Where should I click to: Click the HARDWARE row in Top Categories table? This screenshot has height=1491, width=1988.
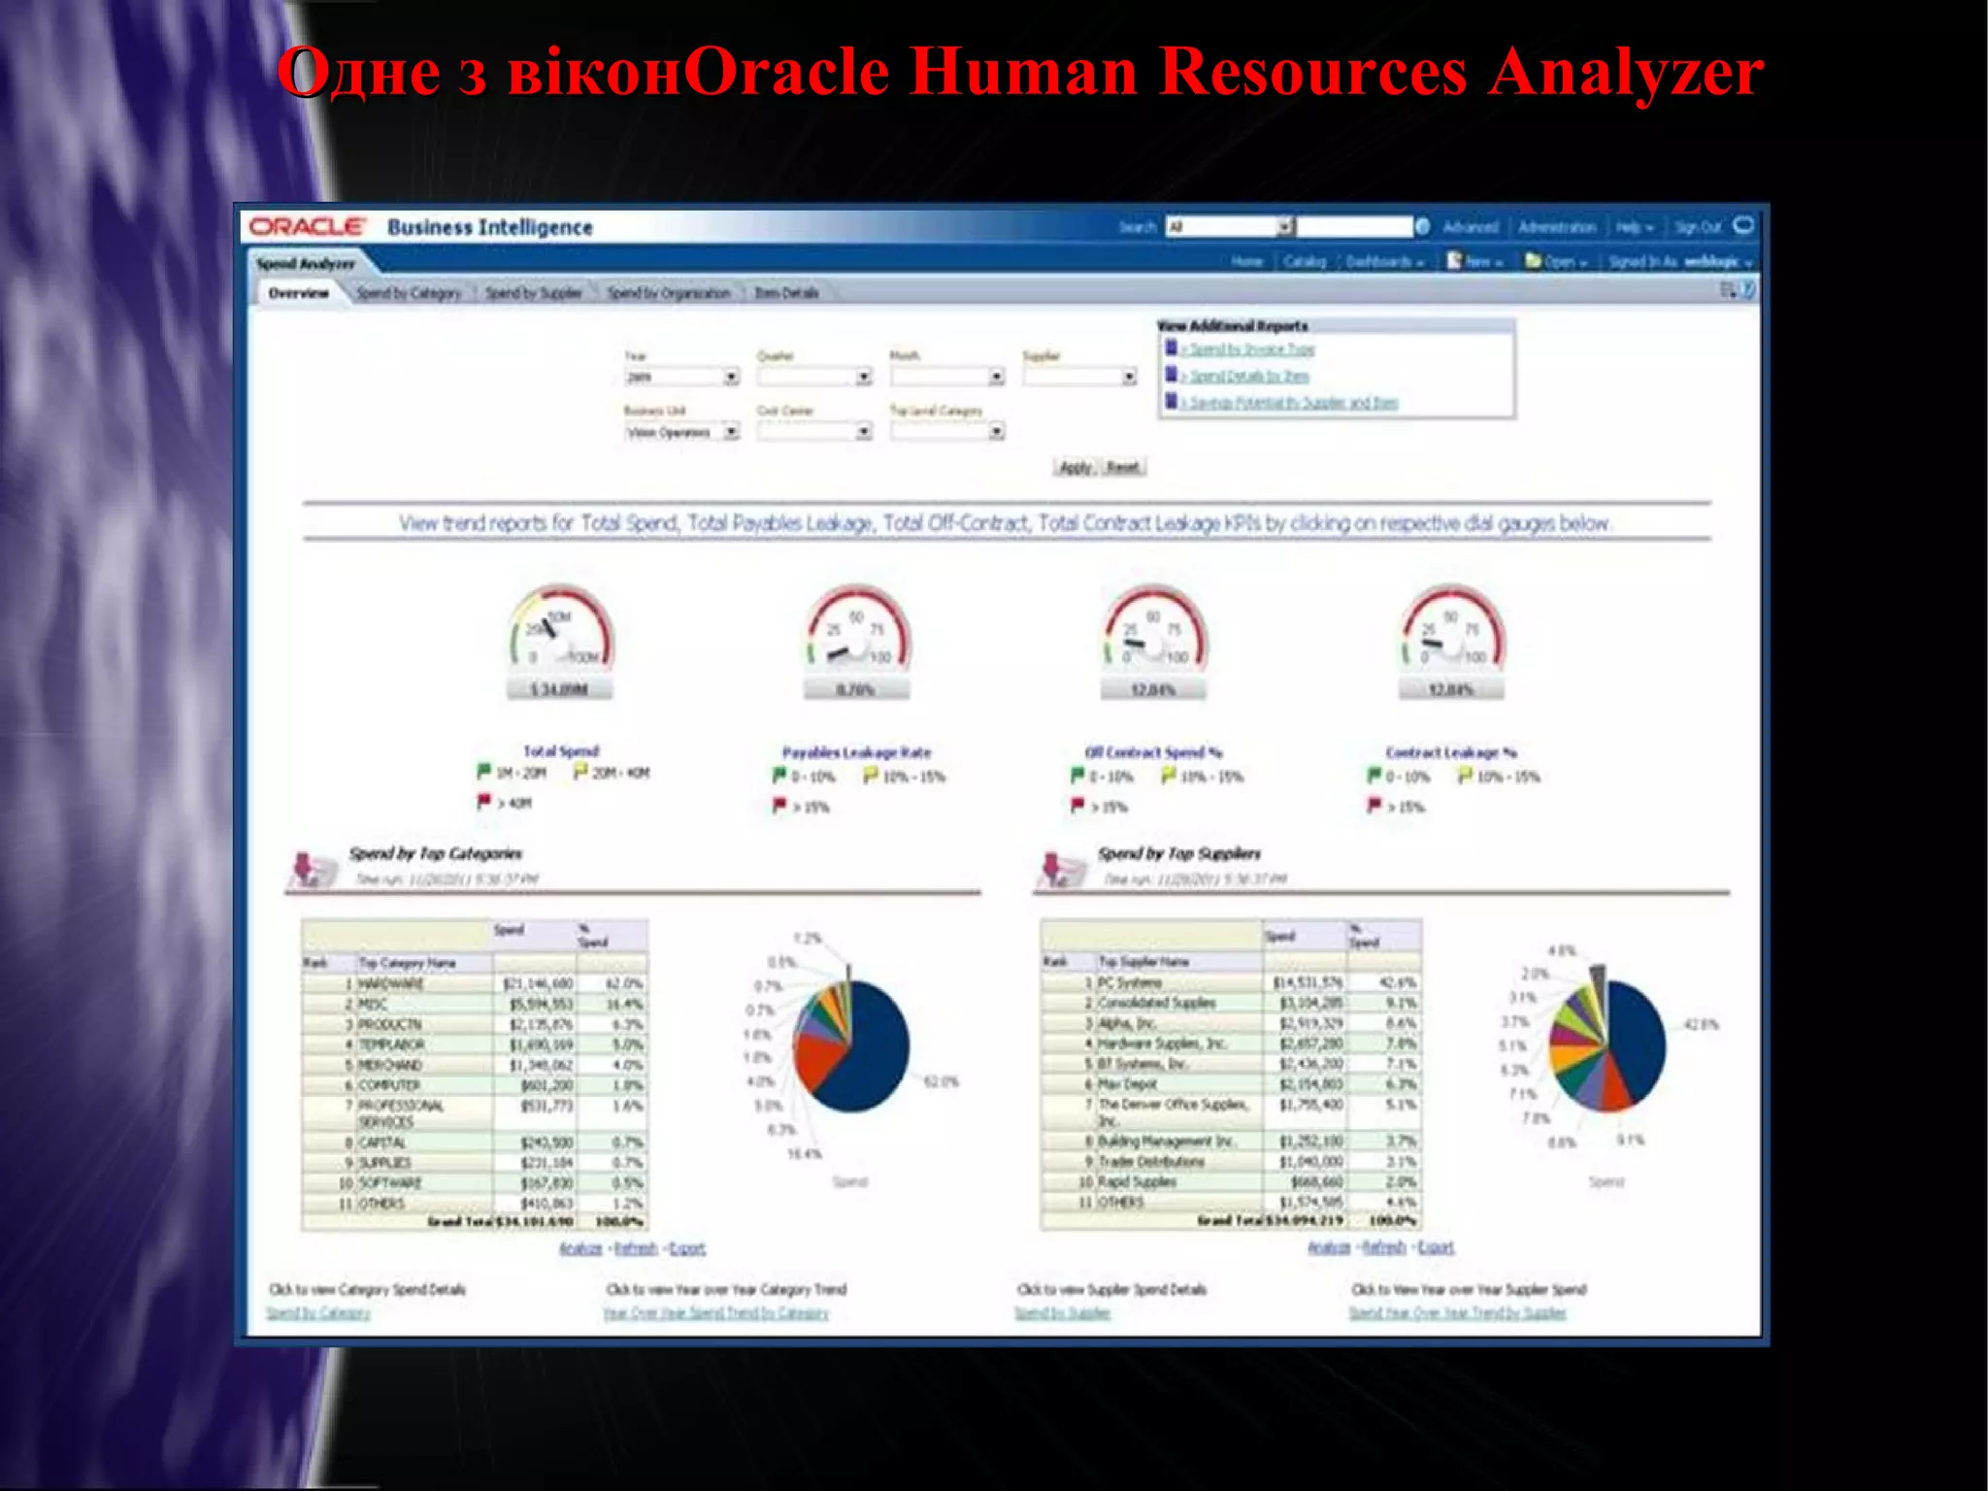point(475,984)
